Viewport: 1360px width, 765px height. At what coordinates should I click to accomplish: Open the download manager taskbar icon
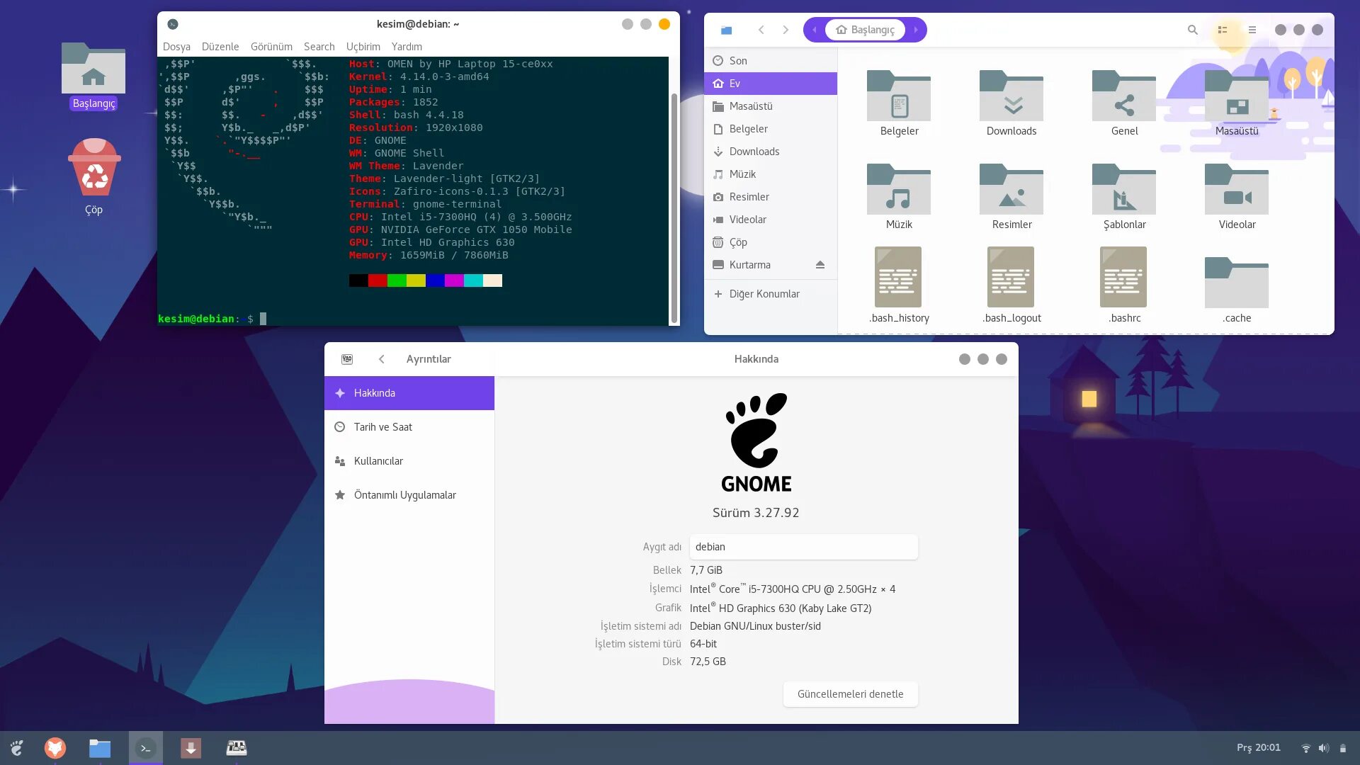point(191,748)
